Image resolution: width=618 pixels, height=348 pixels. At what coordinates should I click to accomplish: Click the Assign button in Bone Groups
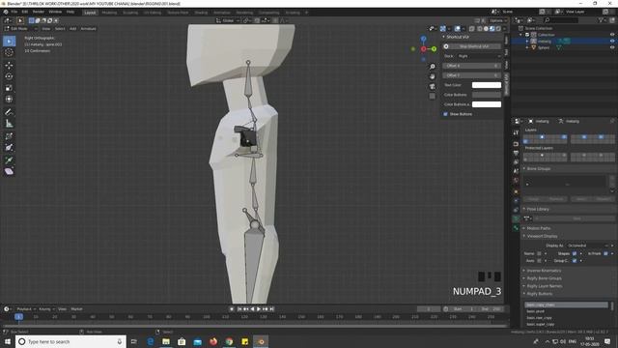[533, 199]
